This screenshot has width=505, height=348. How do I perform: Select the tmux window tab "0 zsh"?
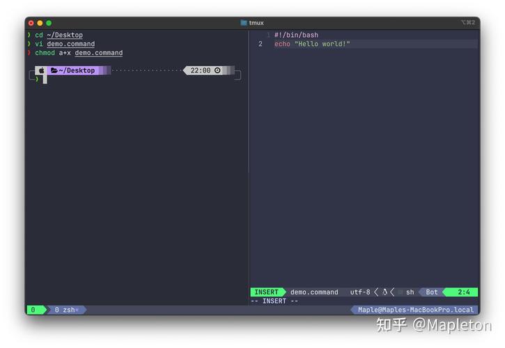[x=66, y=310]
